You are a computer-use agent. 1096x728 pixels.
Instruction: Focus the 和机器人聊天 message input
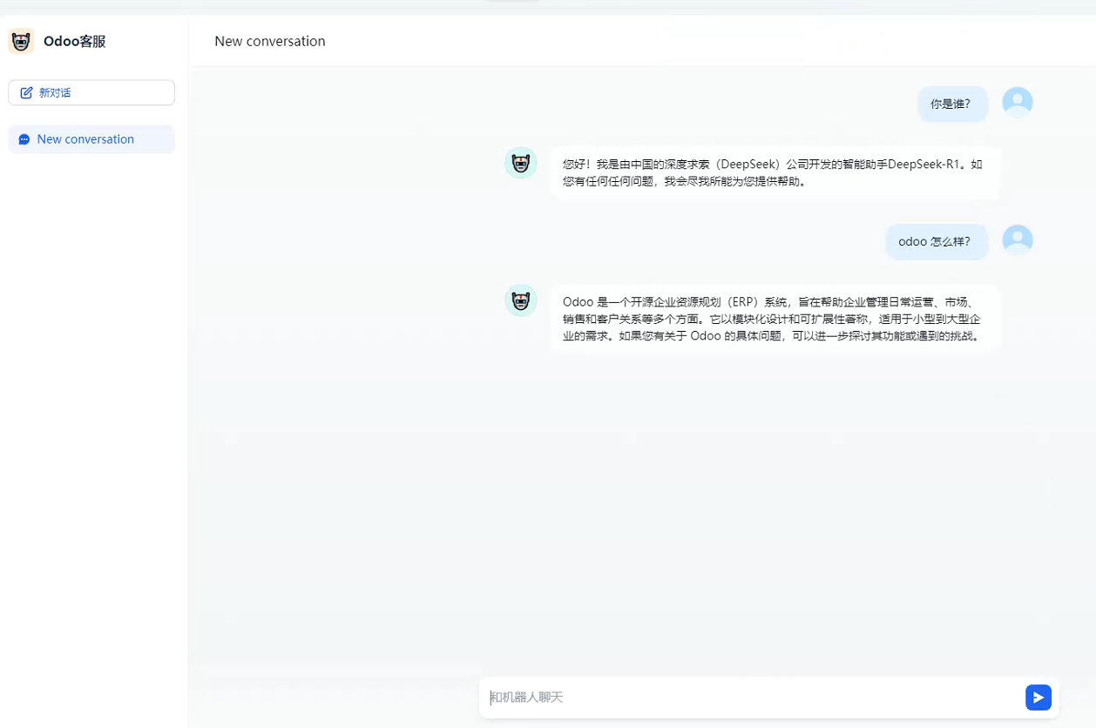[x=754, y=698]
